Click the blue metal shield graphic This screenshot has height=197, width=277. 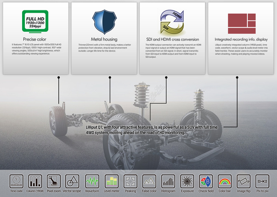104,22
